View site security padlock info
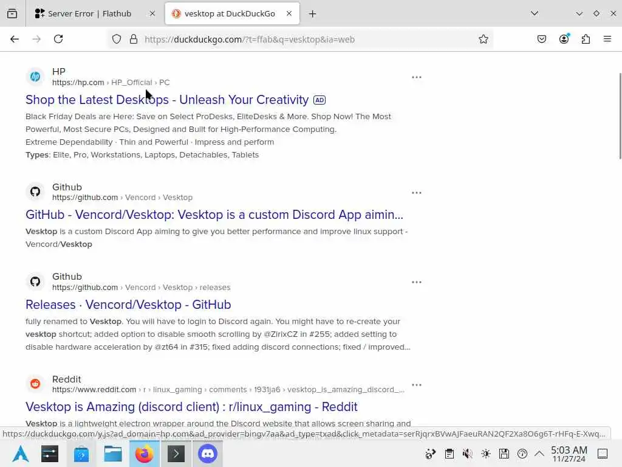The height and width of the screenshot is (467, 622). click(134, 39)
